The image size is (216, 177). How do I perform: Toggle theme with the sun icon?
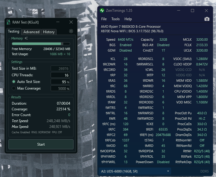point(71,31)
